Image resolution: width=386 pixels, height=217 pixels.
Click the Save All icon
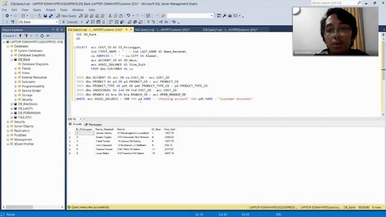click(51, 16)
